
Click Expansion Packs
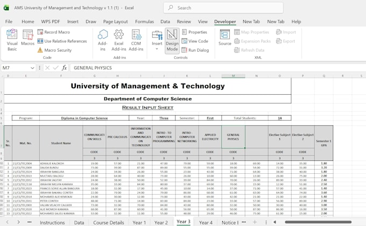coord(252,41)
